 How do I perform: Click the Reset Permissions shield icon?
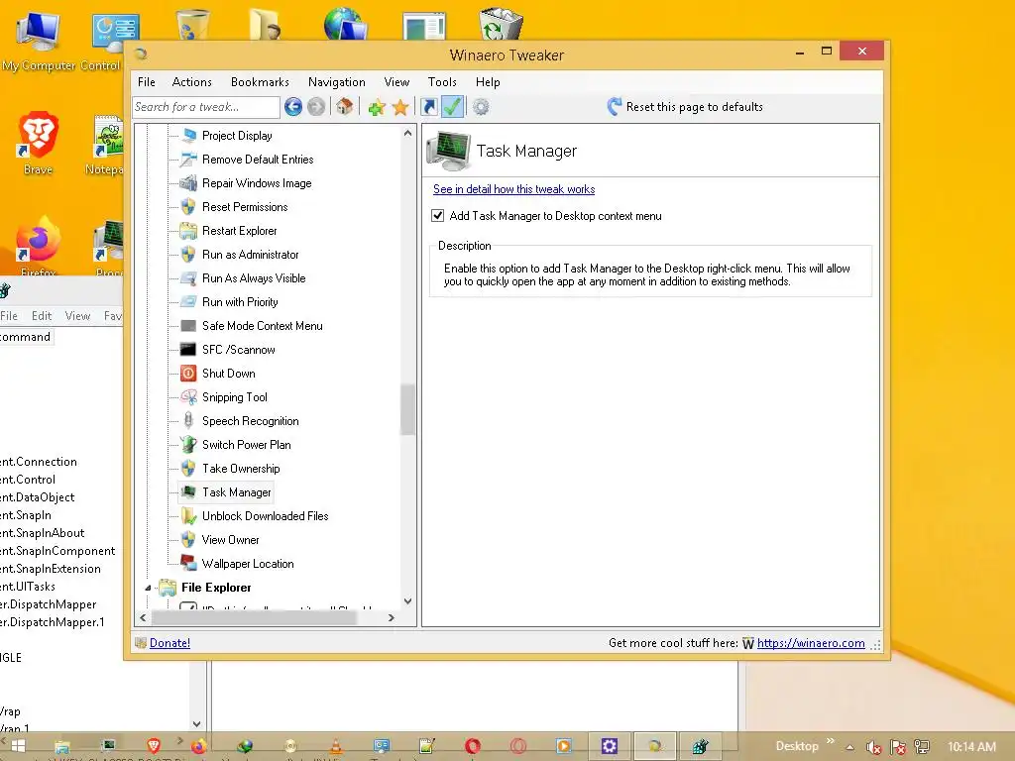pyautogui.click(x=188, y=207)
